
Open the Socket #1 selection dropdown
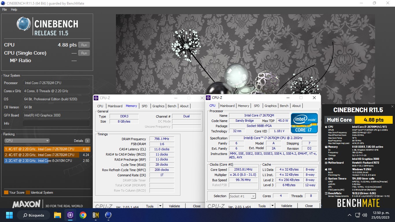point(243,196)
